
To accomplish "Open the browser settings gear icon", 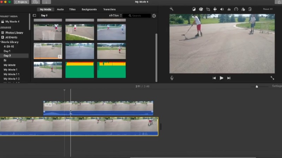I will coord(154,16).
